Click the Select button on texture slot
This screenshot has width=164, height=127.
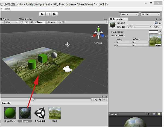[x=158, y=45]
